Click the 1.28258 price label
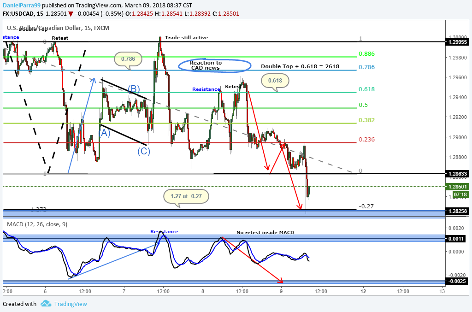Screen dimensions: 472x312 pos(458,211)
